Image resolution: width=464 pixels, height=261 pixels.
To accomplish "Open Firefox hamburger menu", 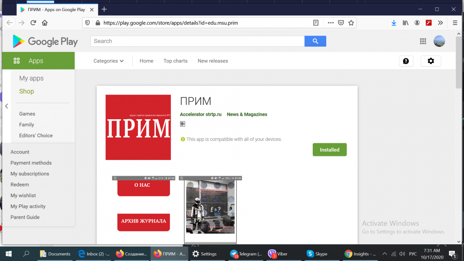I will 455,23.
